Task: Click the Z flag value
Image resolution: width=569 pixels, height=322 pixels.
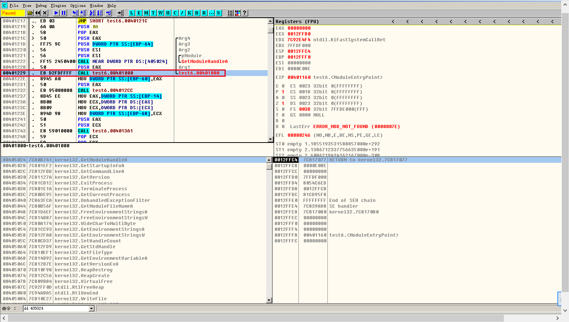Action: coord(283,103)
